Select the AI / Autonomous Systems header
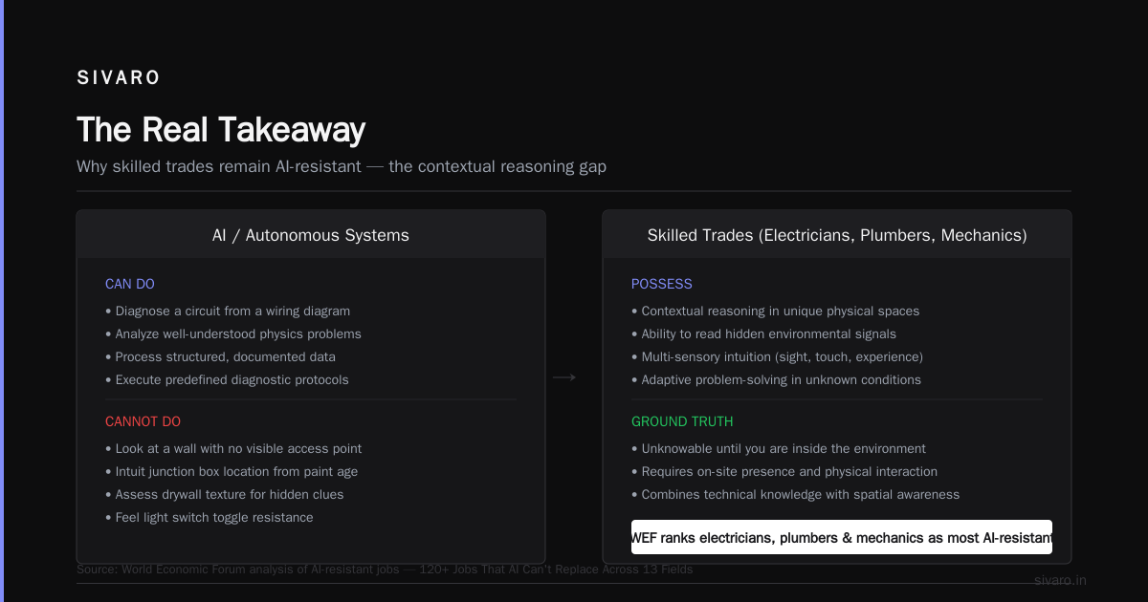Viewport: 1148px width, 602px height. pyautogui.click(x=311, y=235)
